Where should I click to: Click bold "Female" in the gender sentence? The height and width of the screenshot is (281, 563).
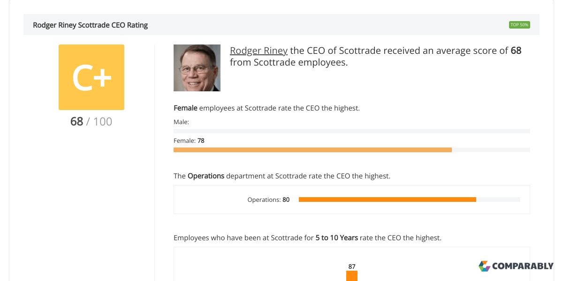185,108
